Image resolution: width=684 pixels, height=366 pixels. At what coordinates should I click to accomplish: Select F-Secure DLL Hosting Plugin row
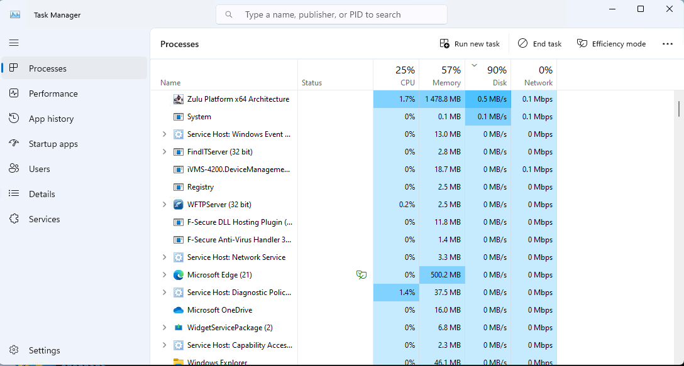click(x=354, y=222)
